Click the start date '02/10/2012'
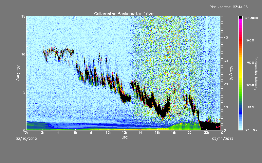Screen dimensions: 262x163 tap(26, 139)
